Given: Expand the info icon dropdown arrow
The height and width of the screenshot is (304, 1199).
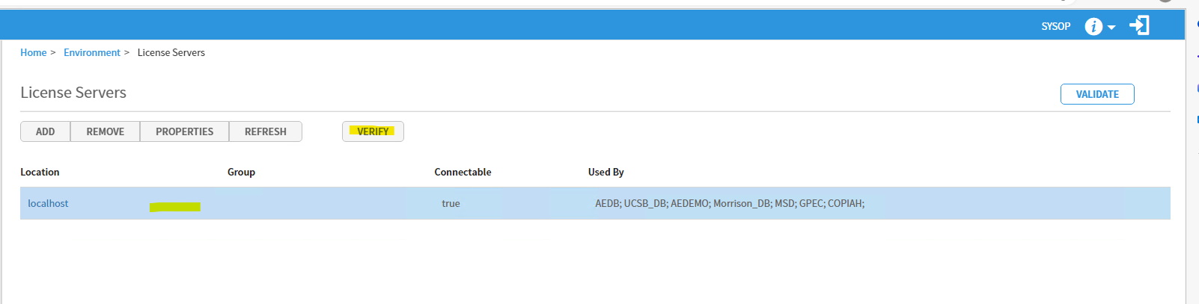Looking at the screenshot, I should pos(1111,27).
